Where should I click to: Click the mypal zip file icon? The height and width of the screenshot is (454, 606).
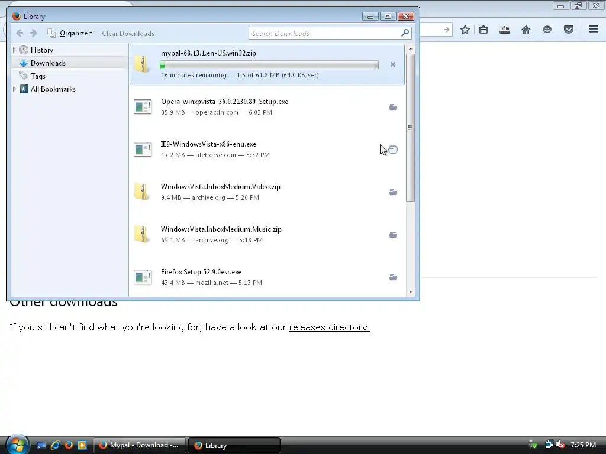tap(142, 64)
